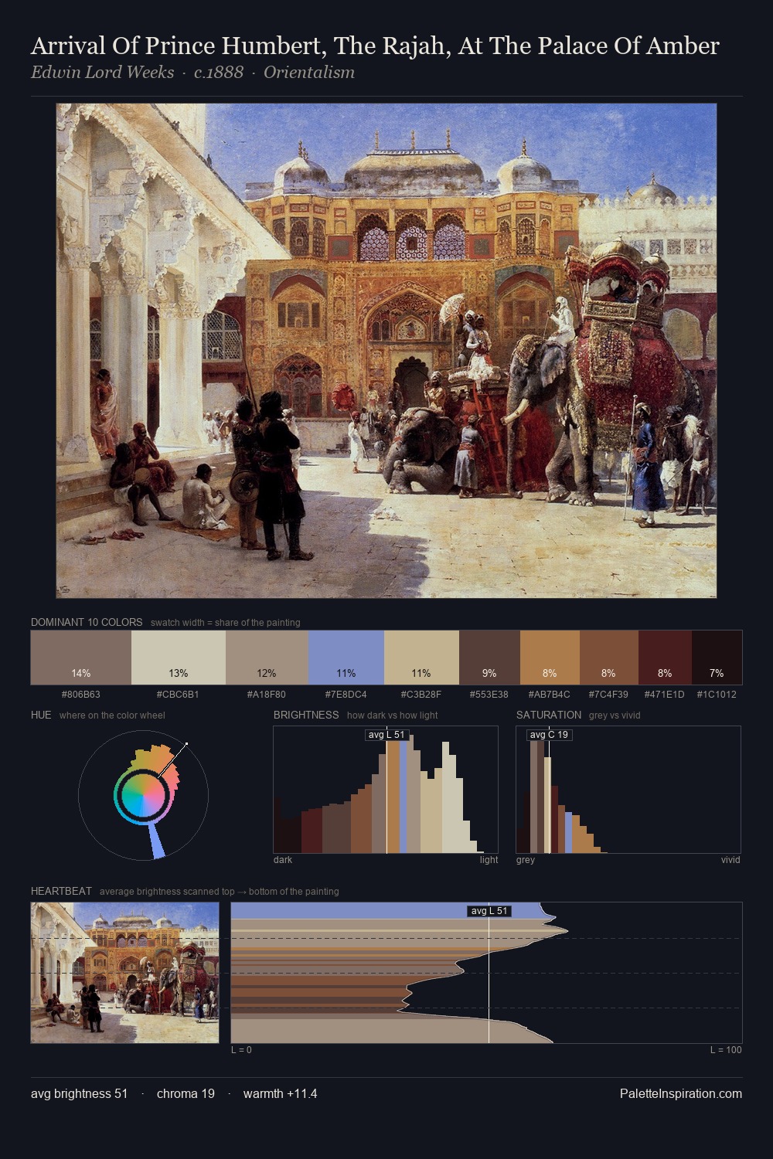Image resolution: width=773 pixels, height=1159 pixels.
Task: Click the HUE section heading
Action: (41, 715)
